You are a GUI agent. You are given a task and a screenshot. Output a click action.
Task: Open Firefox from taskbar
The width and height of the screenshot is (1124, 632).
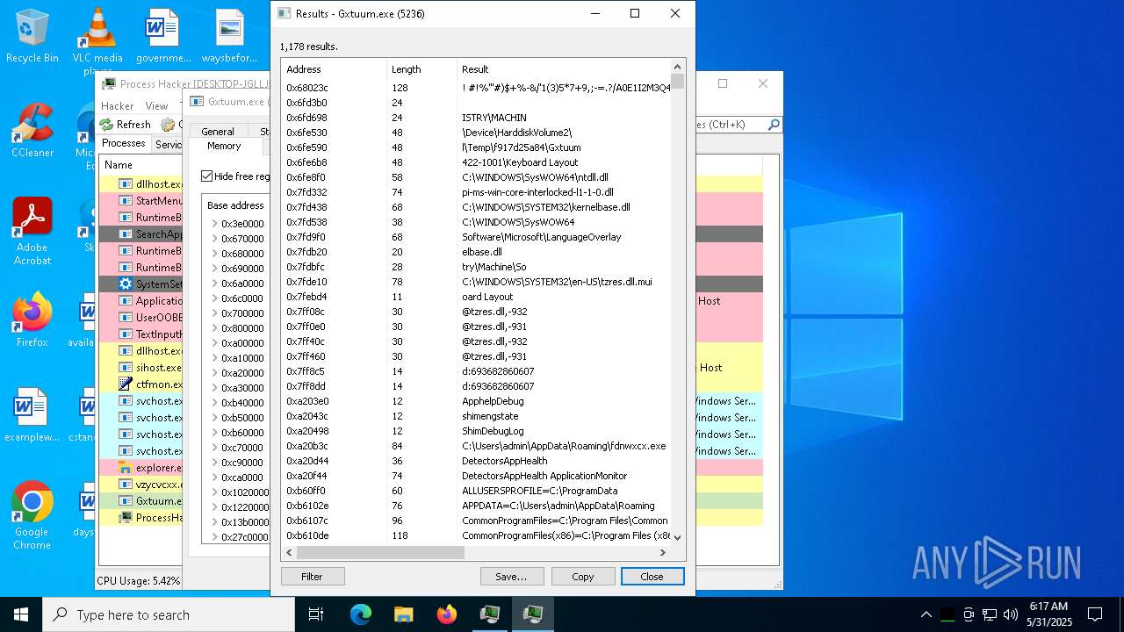tap(447, 614)
